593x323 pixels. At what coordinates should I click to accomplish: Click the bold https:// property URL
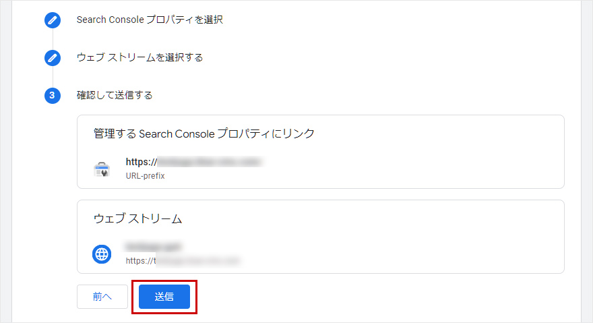click(x=193, y=162)
